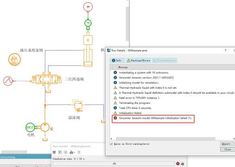Select the mass block component
Image resolution: width=235 pixels, height=167 pixels.
pyautogui.click(x=88, y=40)
